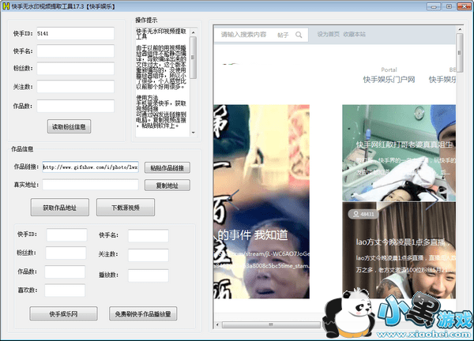
Task: Focus the top 作品数 input field
Action: click(x=76, y=106)
